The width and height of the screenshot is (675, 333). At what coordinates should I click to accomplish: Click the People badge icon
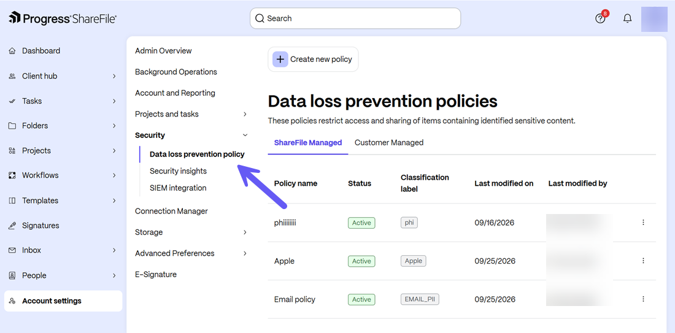pyautogui.click(x=12, y=275)
